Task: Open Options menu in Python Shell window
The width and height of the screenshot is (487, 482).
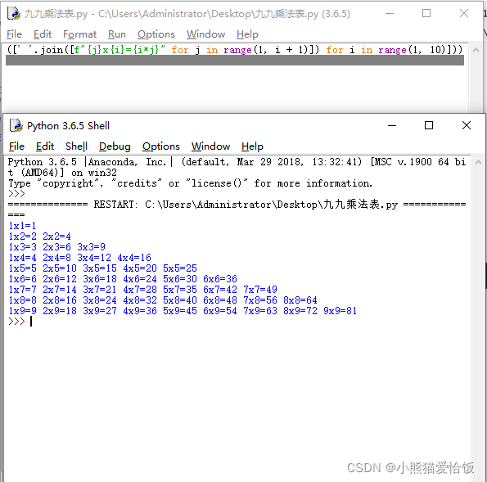Action: 161,146
